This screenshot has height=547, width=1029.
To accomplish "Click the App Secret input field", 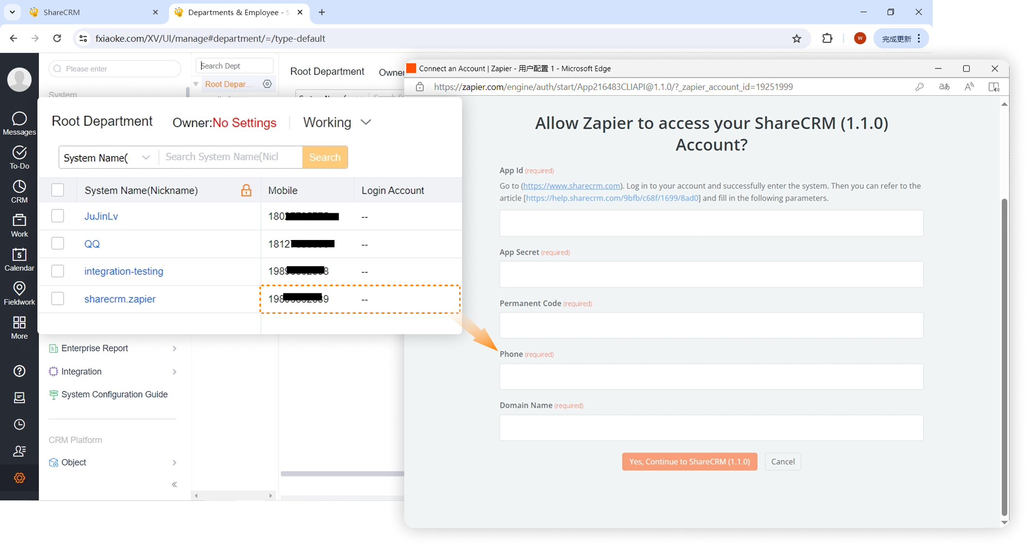I will 711,274.
